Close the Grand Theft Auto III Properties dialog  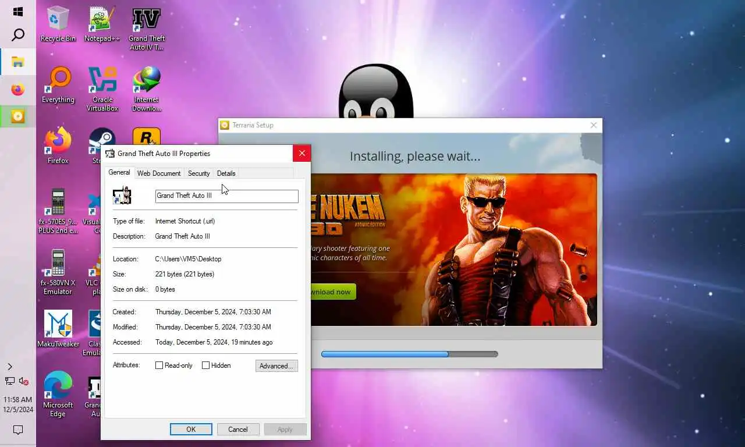301,153
